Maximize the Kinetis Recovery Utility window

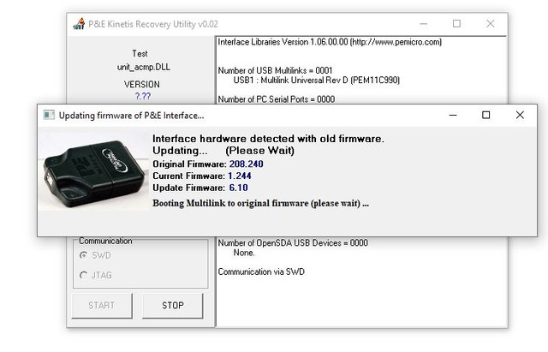click(456, 24)
